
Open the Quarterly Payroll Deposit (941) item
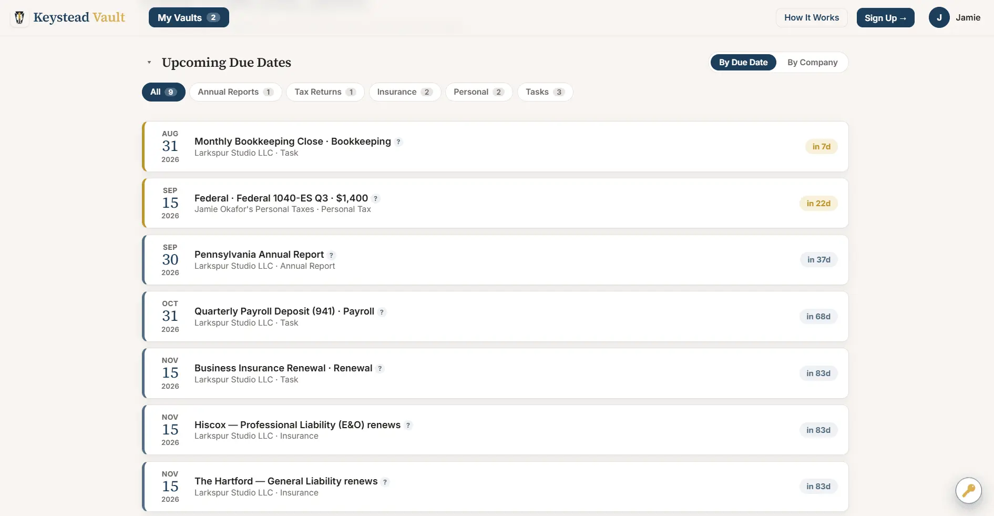[495, 317]
